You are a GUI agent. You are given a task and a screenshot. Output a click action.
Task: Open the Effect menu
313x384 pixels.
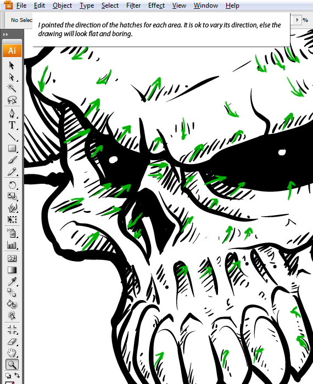click(156, 5)
